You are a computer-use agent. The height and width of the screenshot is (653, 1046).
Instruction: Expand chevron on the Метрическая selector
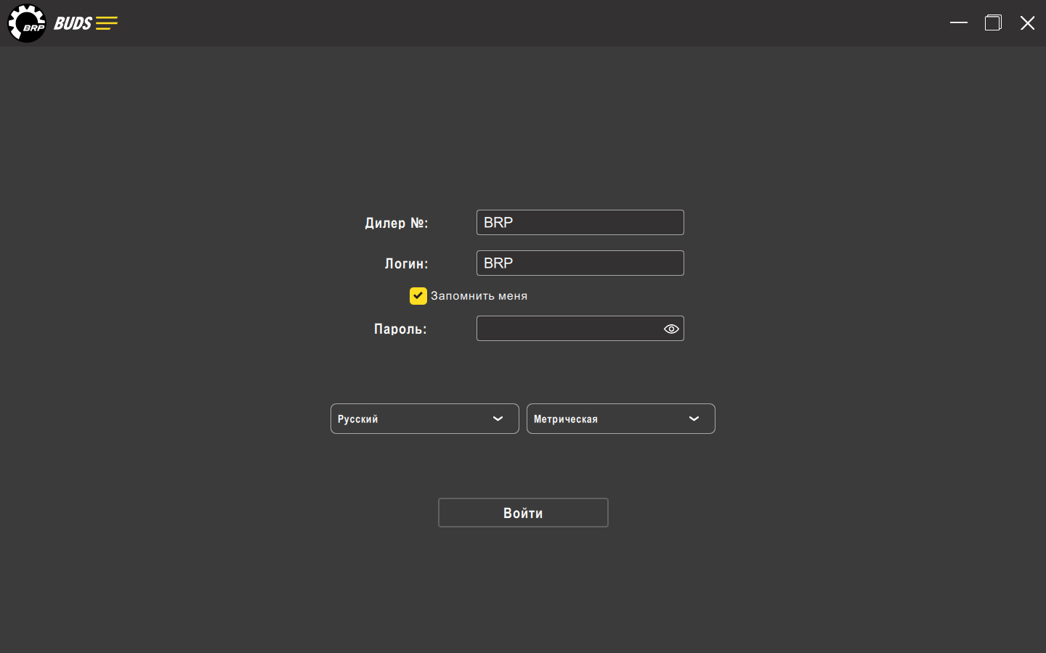pos(694,419)
